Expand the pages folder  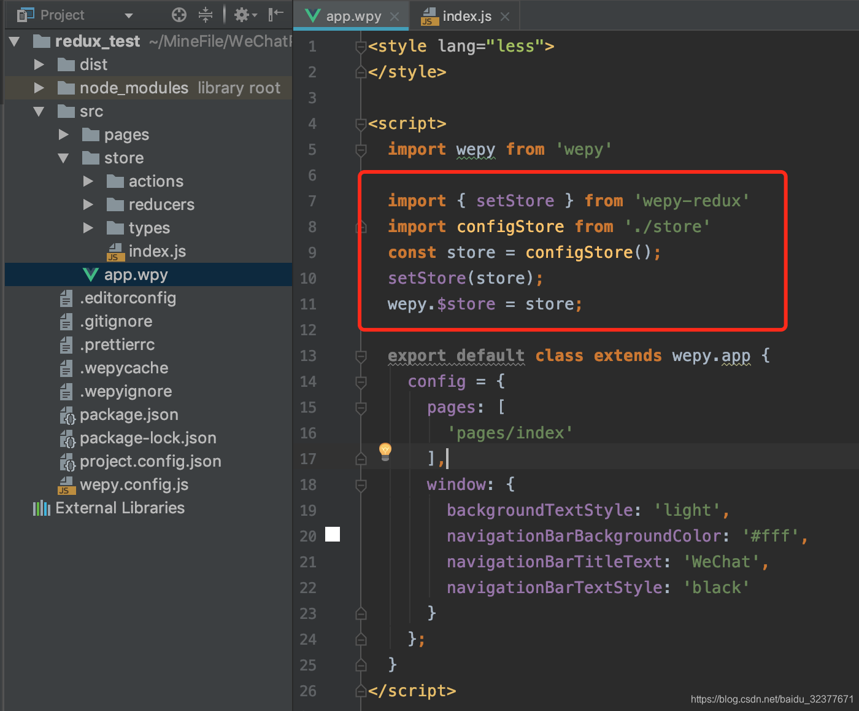[x=64, y=134]
